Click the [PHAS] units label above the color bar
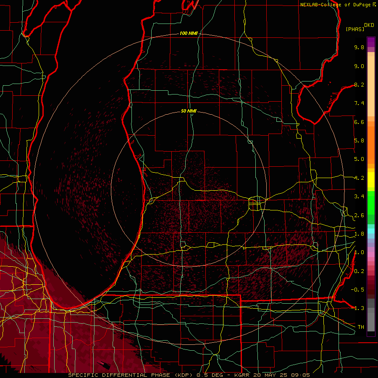The width and height of the screenshot is (378, 378). [355, 29]
